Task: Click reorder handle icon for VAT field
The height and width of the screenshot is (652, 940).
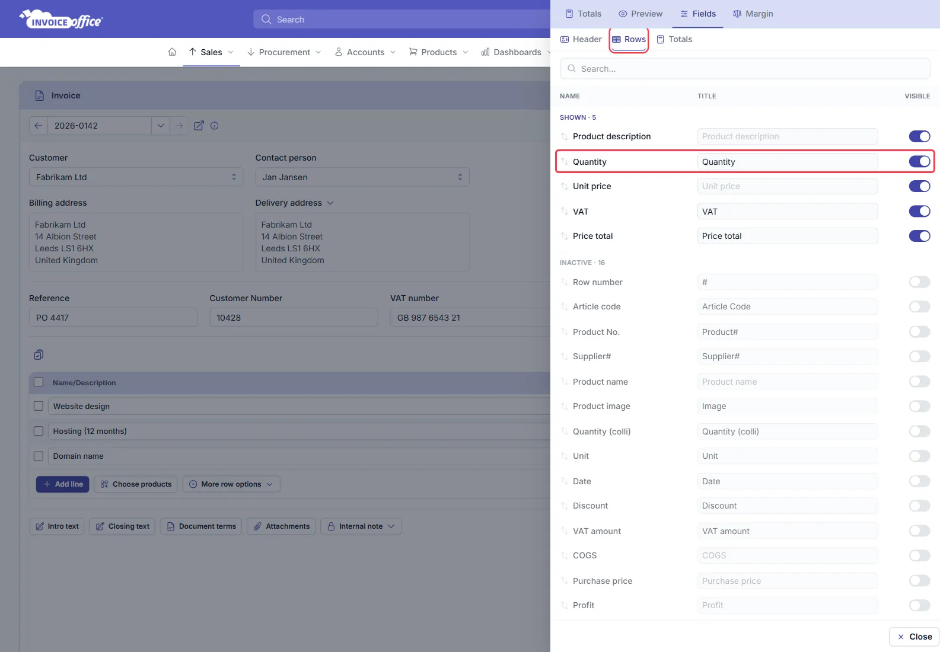Action: click(x=565, y=212)
